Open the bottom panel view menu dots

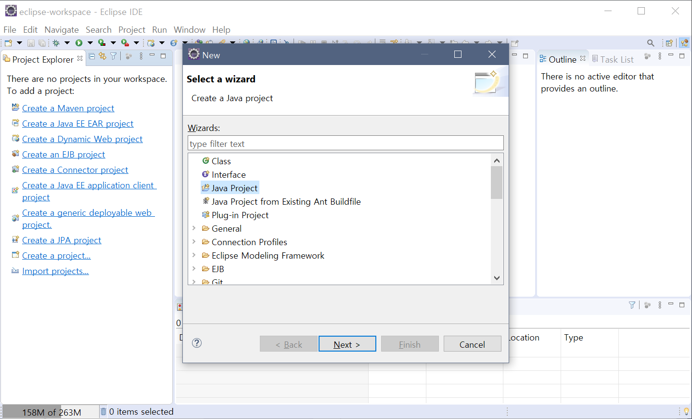660,305
